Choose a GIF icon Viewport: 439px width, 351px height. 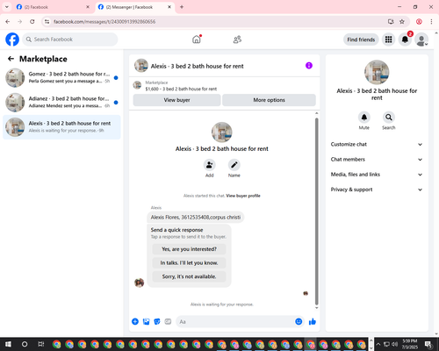coord(168,322)
